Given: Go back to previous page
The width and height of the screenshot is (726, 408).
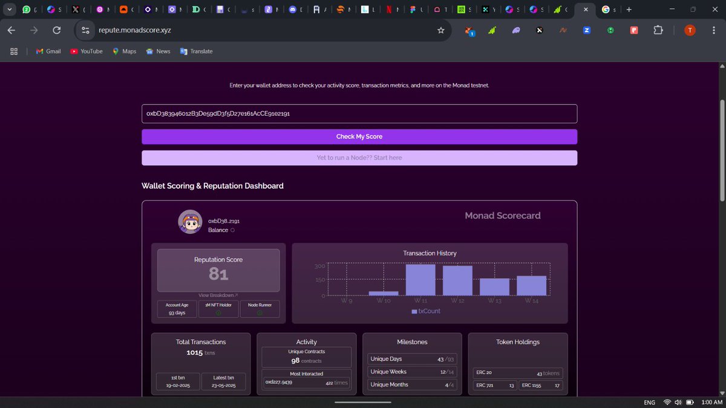Looking at the screenshot, I should [x=11, y=30].
